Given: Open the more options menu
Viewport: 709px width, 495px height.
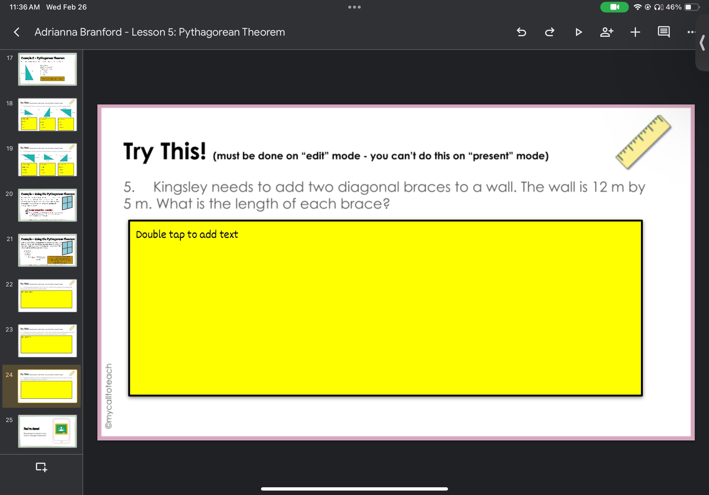Looking at the screenshot, I should (691, 32).
